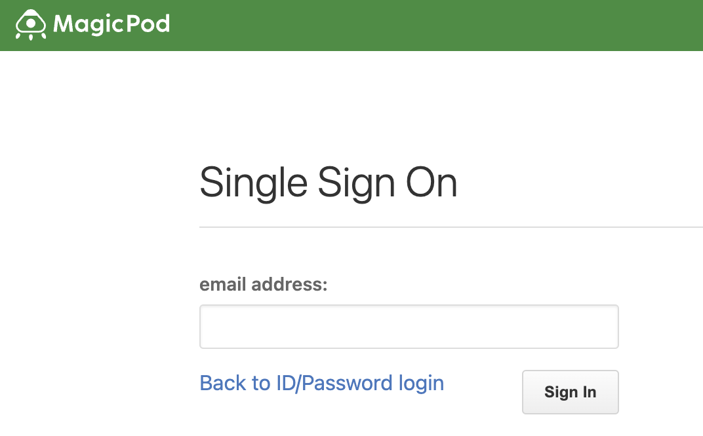Viewport: 703px width, 436px height.
Task: Open home via the MagicPod wordmark
Action: 111,24
